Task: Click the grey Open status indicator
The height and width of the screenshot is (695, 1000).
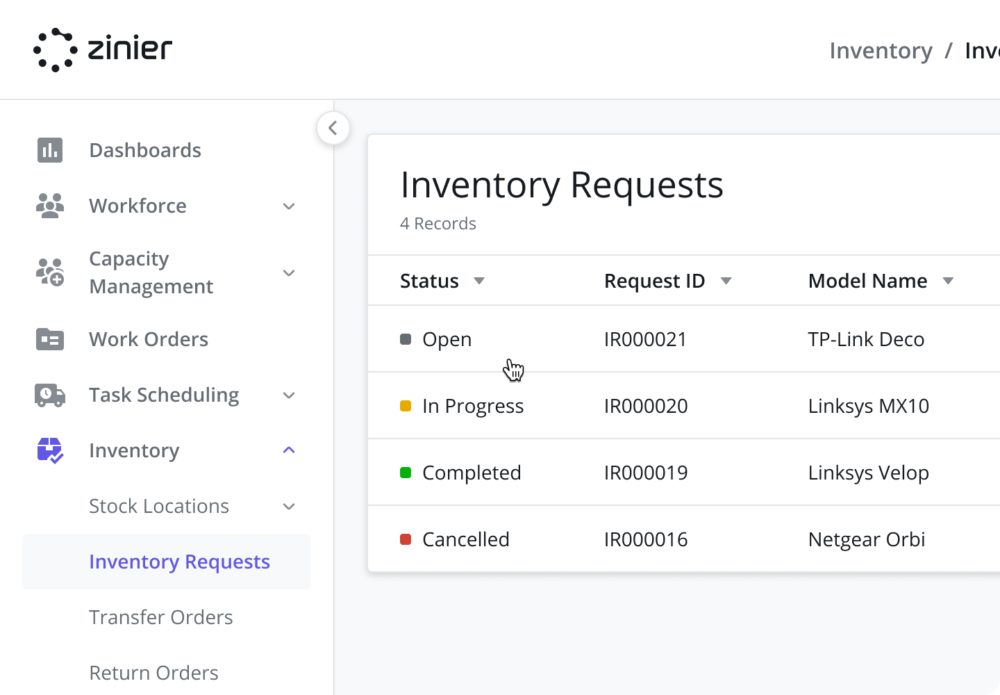Action: [406, 339]
